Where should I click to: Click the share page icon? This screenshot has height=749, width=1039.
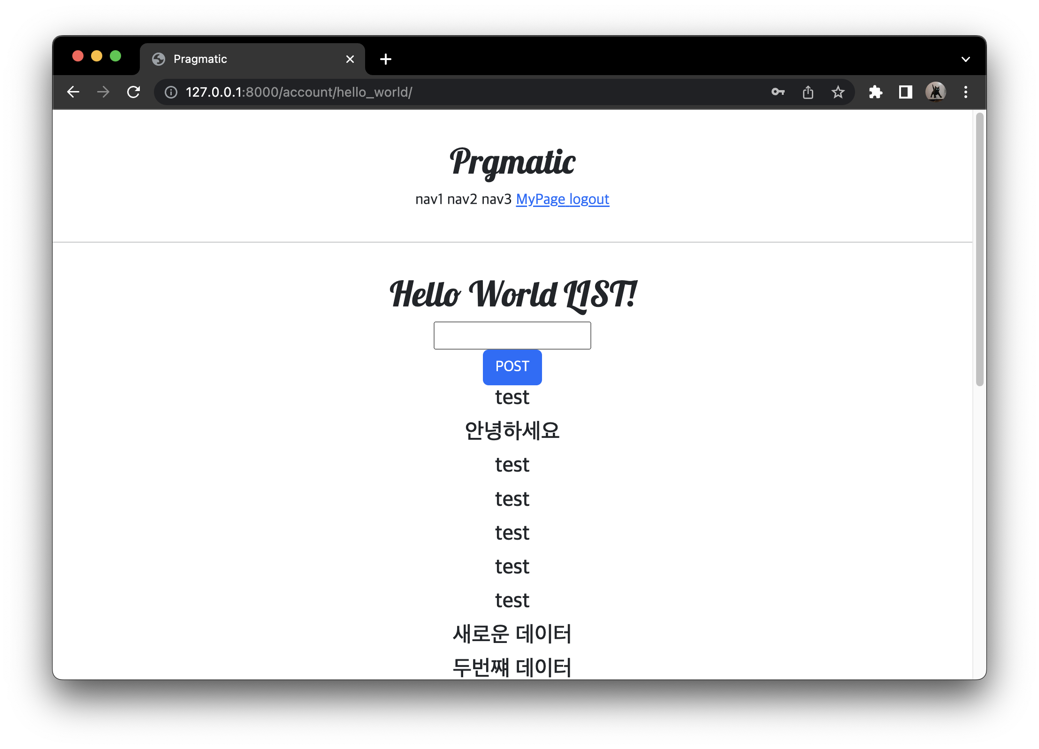(x=808, y=92)
